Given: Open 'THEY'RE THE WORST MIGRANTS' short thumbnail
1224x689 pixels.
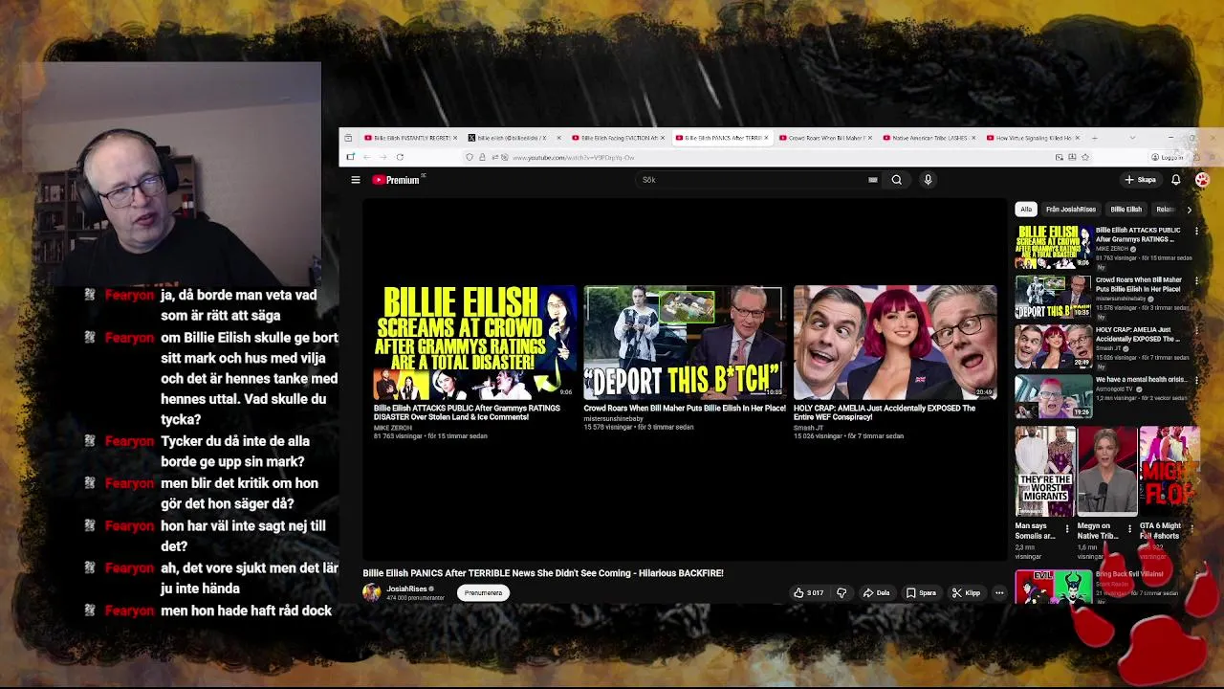Looking at the screenshot, I should 1045,471.
